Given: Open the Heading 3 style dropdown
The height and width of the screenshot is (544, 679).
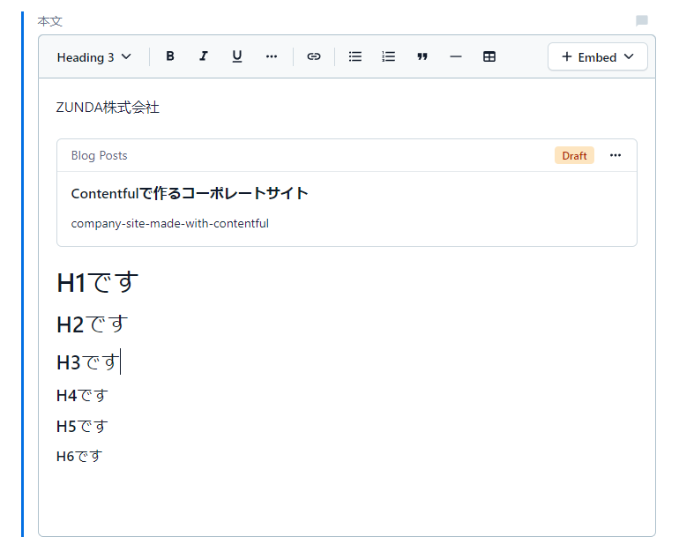Looking at the screenshot, I should 94,57.
